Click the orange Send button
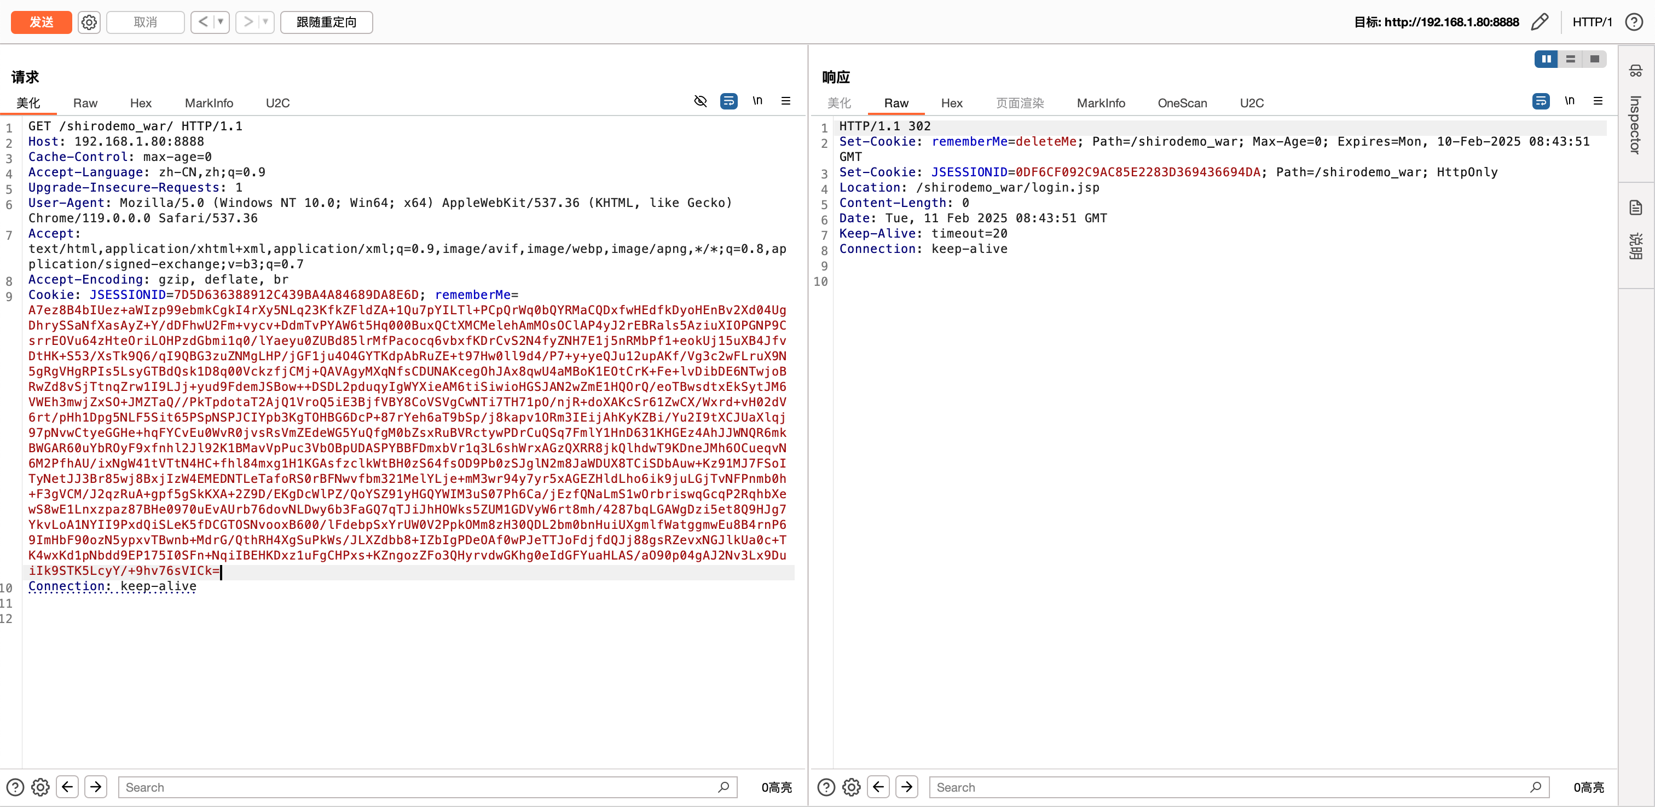Viewport: 1655px width, 807px height. point(41,22)
